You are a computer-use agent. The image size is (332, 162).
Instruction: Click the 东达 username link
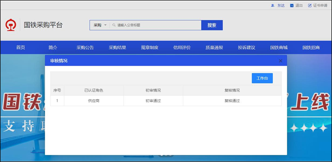point(281,5)
